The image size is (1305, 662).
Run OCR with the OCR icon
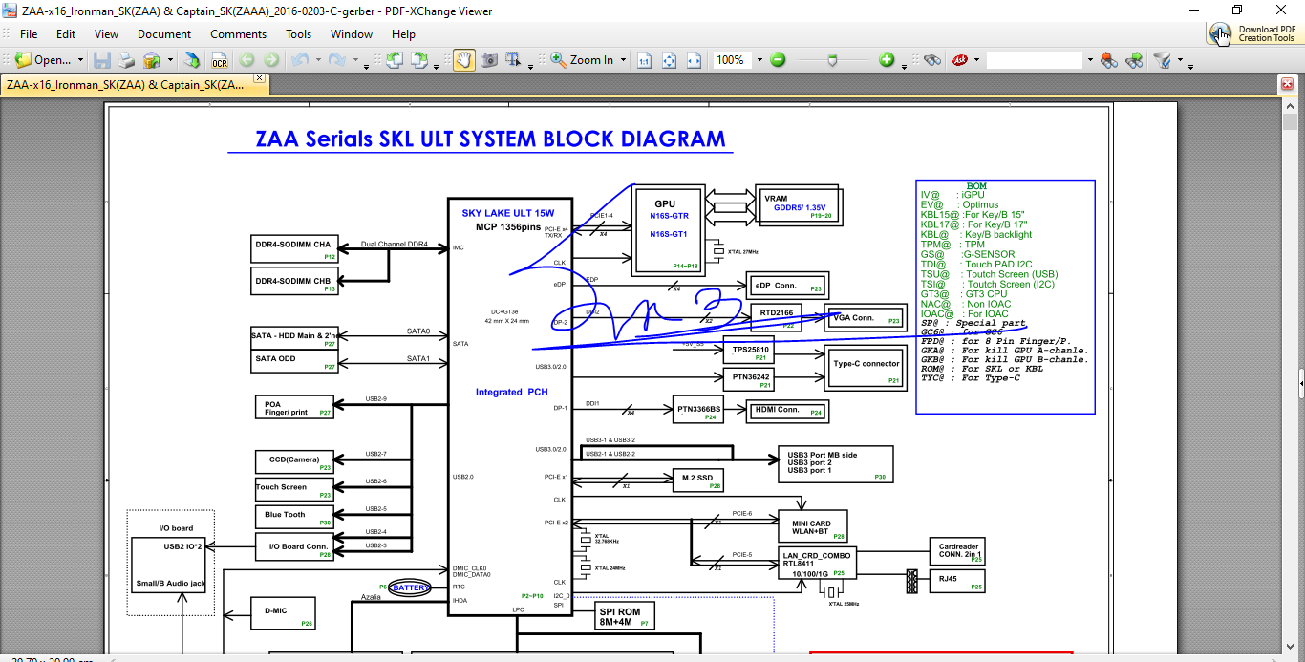(220, 59)
